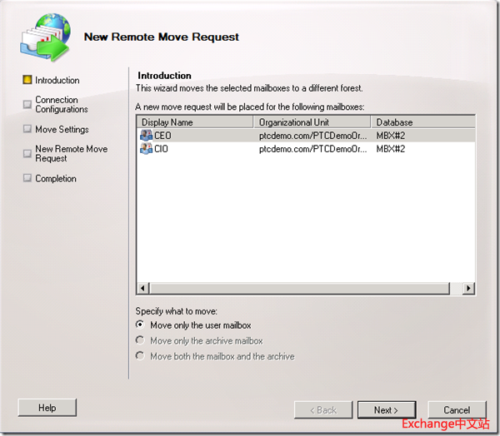The height and width of the screenshot is (436, 500).
Task: Choose Move both the mailbox and the archive
Action: tap(141, 356)
